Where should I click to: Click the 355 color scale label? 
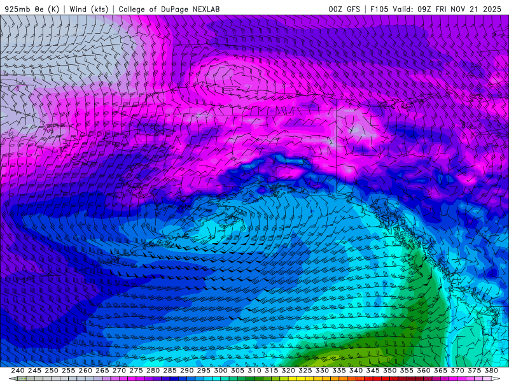(407, 371)
